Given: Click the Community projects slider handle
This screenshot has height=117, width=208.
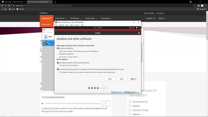Looking at the screenshot, I should click(x=44, y=103).
